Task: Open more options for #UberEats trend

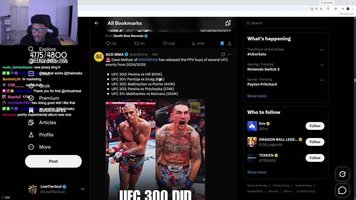Action: pyautogui.click(x=322, y=50)
